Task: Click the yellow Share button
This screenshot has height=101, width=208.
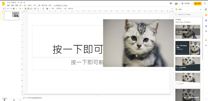Action: pos(198,4)
